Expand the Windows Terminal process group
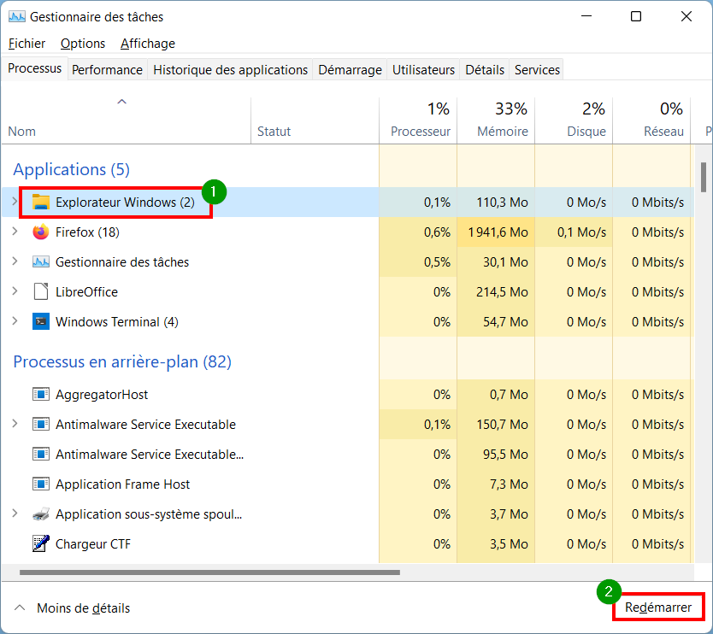The width and height of the screenshot is (713, 634). coord(15,321)
